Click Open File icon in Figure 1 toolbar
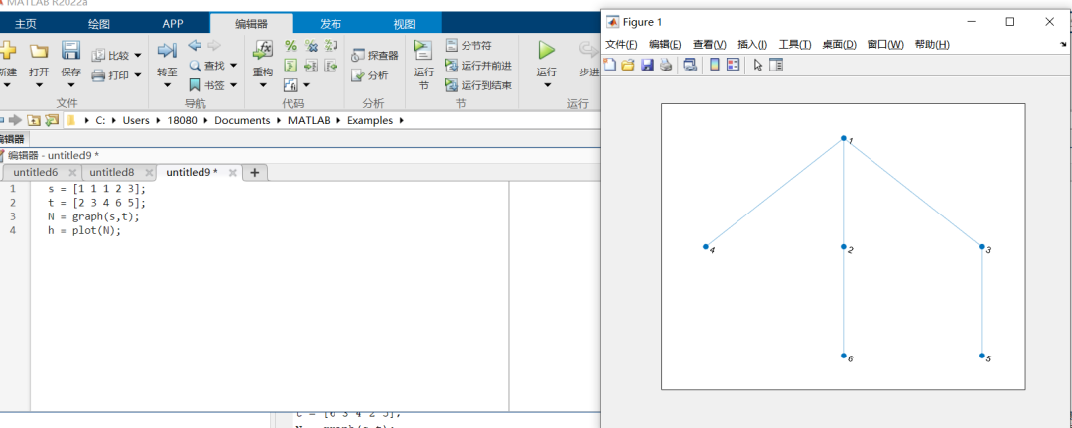The width and height of the screenshot is (1072, 428). (x=628, y=65)
